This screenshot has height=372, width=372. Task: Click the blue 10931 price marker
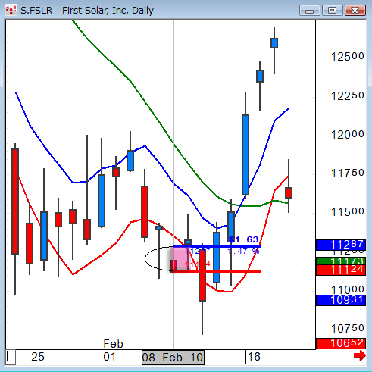341,300
